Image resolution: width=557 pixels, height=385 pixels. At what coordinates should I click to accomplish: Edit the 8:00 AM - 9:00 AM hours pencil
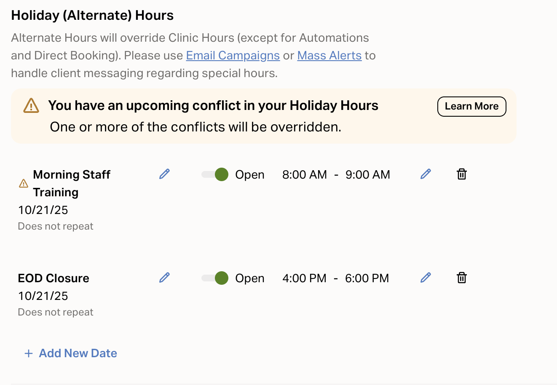(x=426, y=174)
